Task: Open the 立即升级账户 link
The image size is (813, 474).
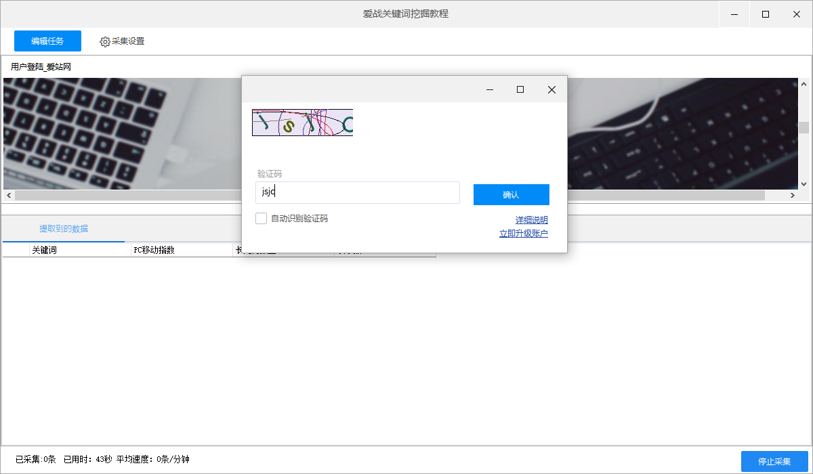Action: pyautogui.click(x=524, y=234)
